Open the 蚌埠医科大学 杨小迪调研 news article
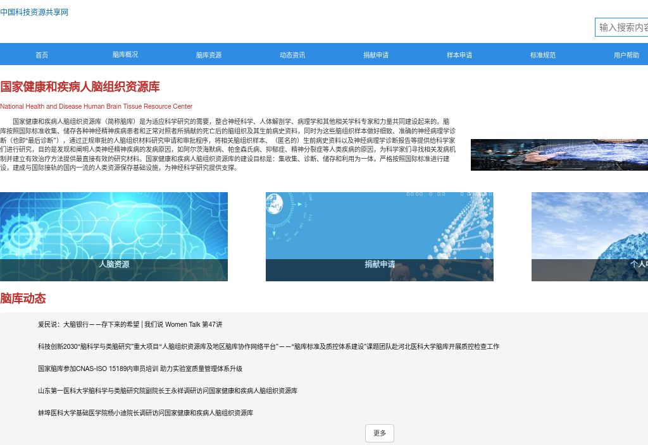The image size is (648, 445). tap(146, 413)
